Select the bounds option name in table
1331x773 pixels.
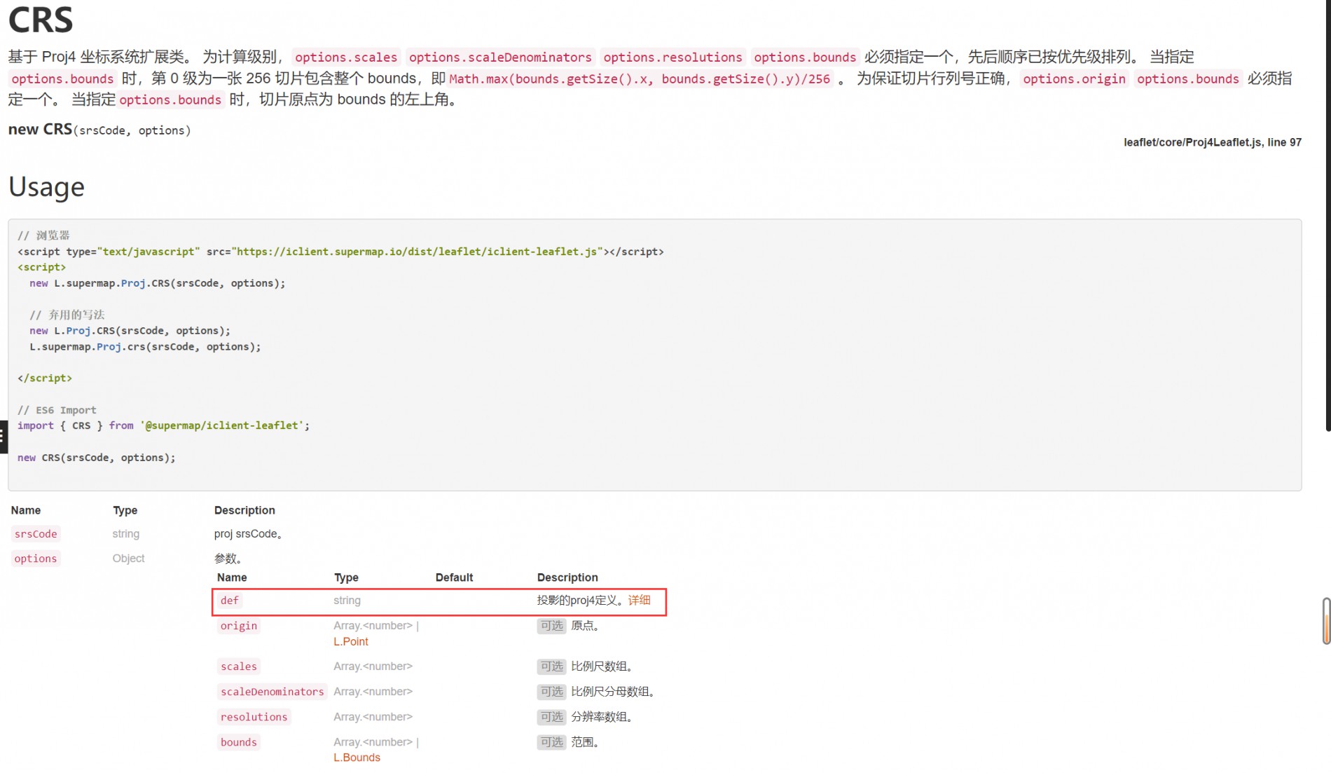pos(239,742)
